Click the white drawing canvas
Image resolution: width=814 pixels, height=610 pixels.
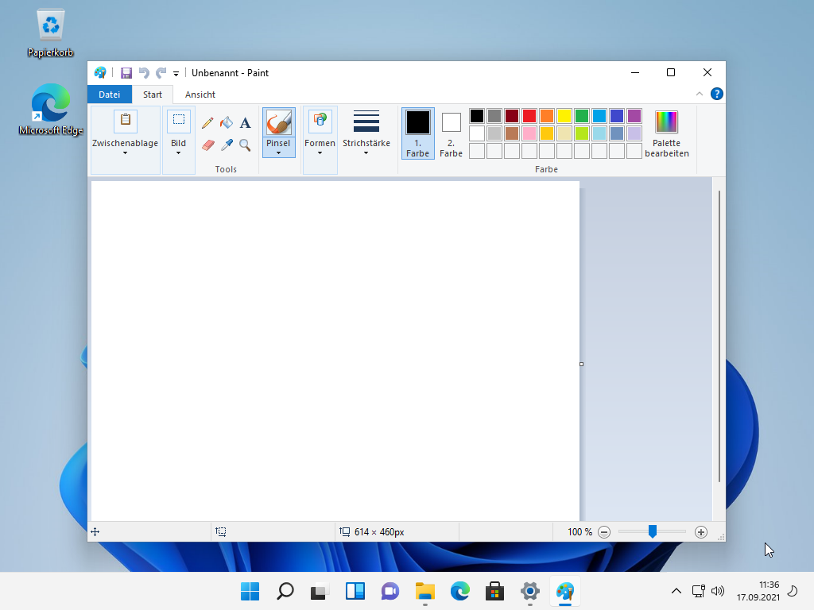click(x=335, y=350)
